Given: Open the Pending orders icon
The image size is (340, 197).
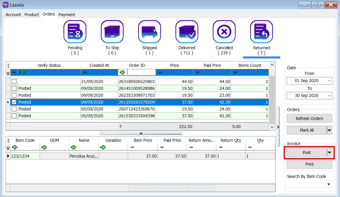Looking at the screenshot, I should pos(75,32).
